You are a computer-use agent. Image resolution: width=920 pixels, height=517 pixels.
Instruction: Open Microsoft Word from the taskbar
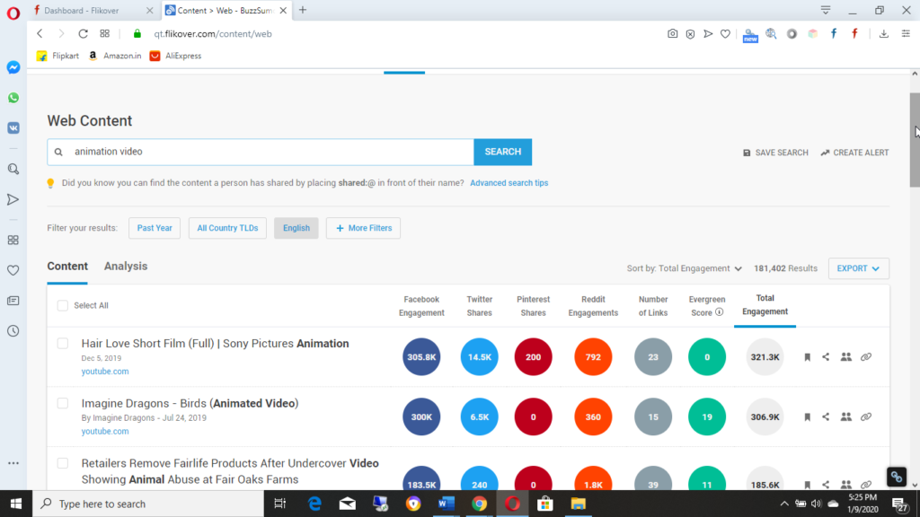tap(446, 504)
